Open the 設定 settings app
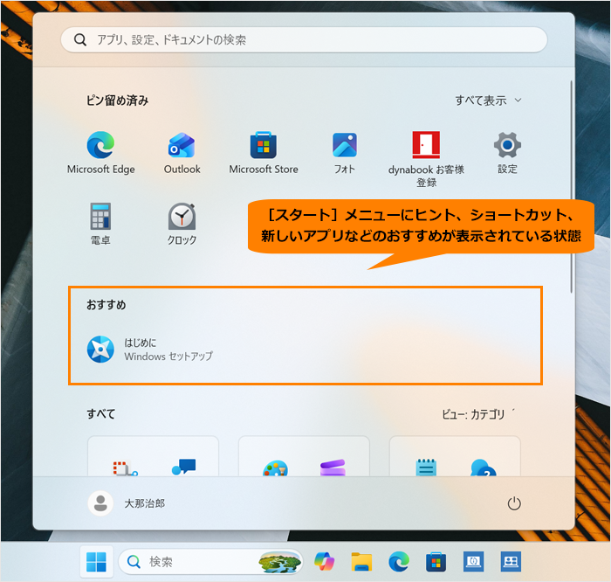The height and width of the screenshot is (582, 611). coord(507,153)
